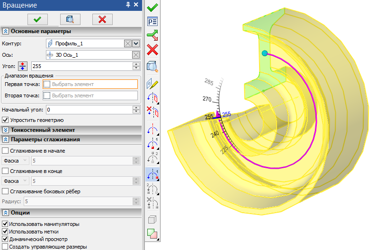Clear the Профиль_1 contour selection
385x250 pixels.
point(128,43)
